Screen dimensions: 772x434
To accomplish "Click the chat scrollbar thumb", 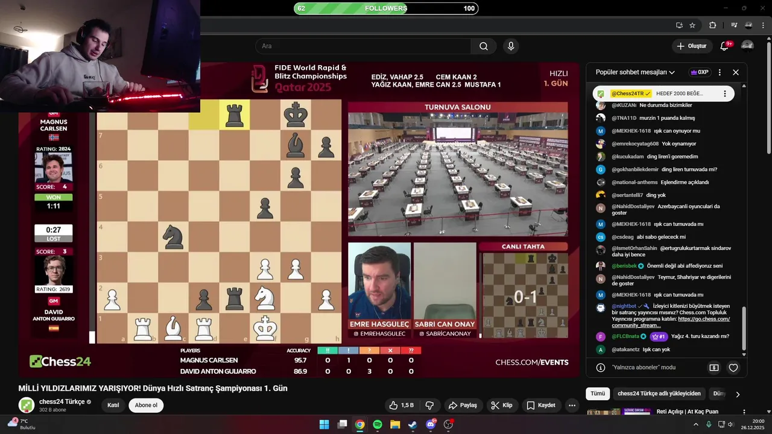I will click(x=744, y=329).
